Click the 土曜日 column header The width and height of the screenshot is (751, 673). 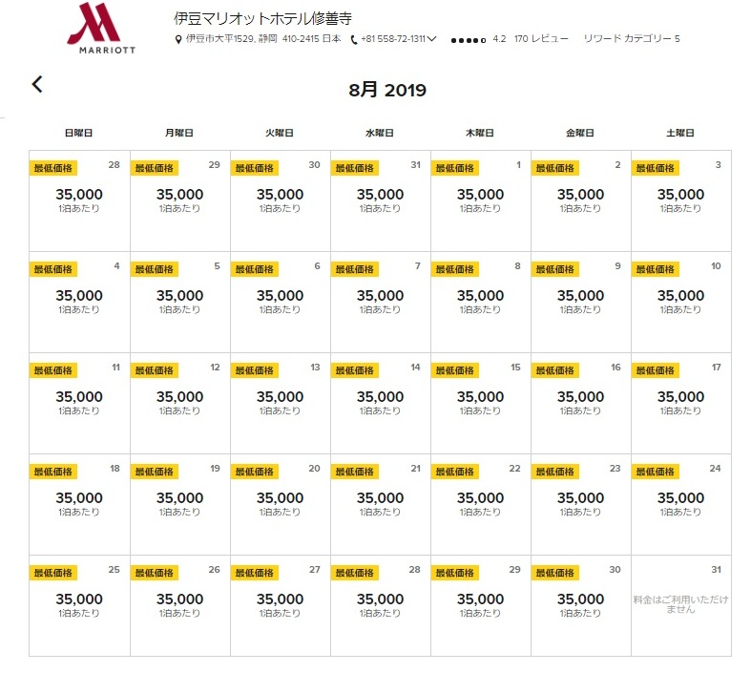(x=680, y=133)
